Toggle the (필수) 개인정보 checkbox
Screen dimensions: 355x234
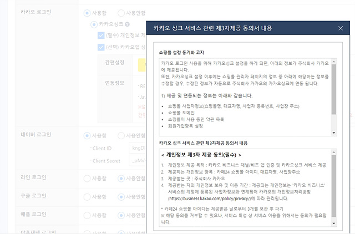click(101, 35)
